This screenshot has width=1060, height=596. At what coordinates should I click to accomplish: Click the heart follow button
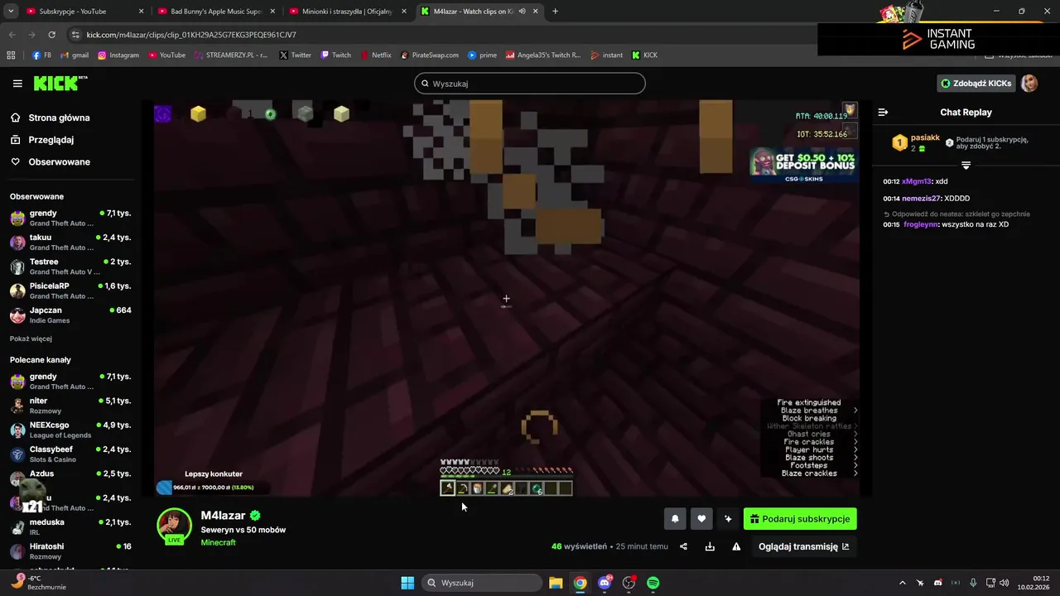[x=701, y=519]
